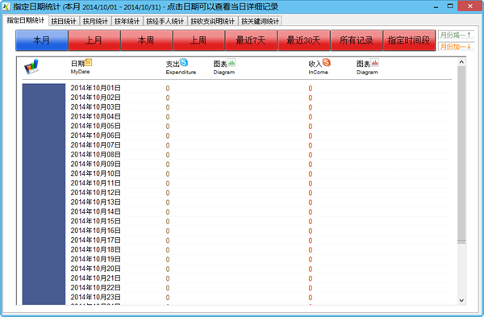The height and width of the screenshot is (317, 484).
Task: Click the date 2014年10月14日
Action: click(96, 211)
